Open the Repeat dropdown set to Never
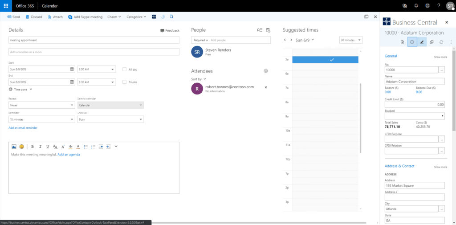 click(42, 105)
